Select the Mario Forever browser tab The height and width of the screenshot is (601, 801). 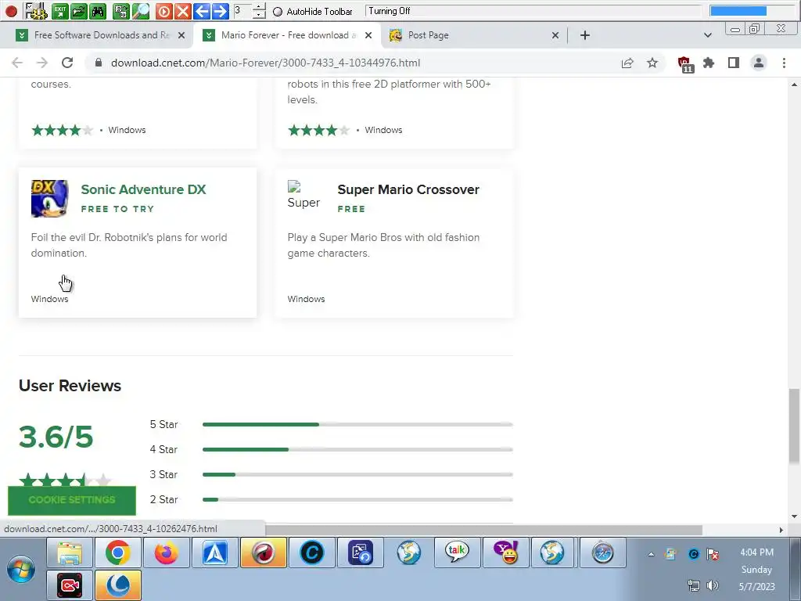(x=288, y=35)
